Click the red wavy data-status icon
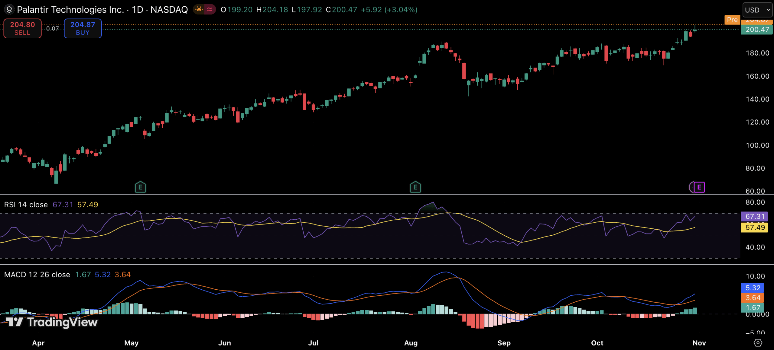The height and width of the screenshot is (350, 774). [210, 10]
